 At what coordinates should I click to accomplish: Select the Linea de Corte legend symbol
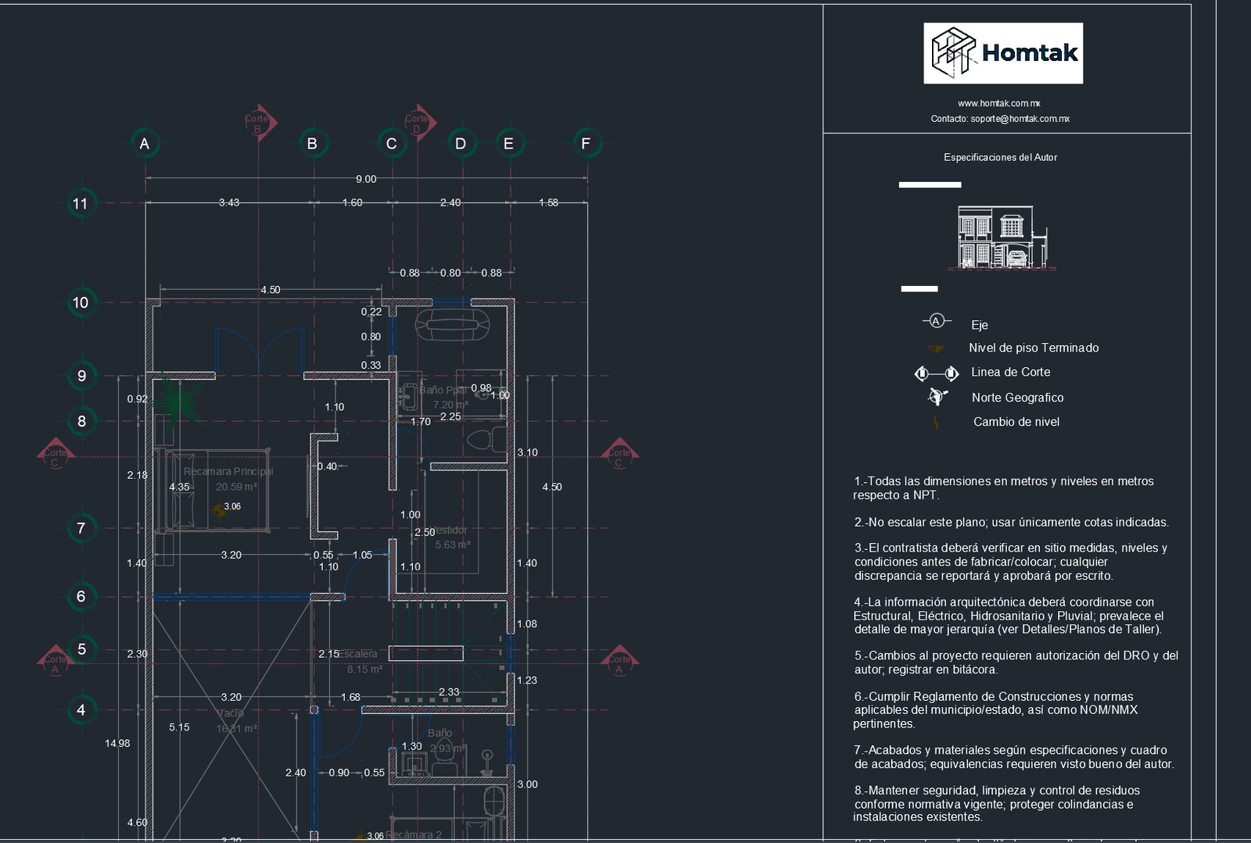coord(936,373)
